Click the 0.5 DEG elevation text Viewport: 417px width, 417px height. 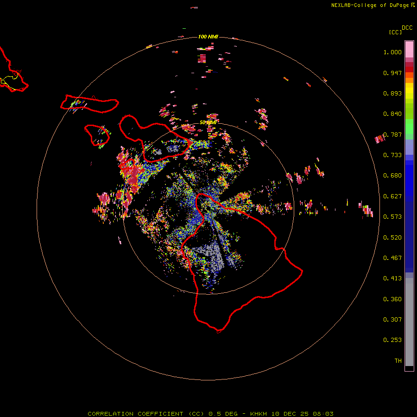(222, 414)
